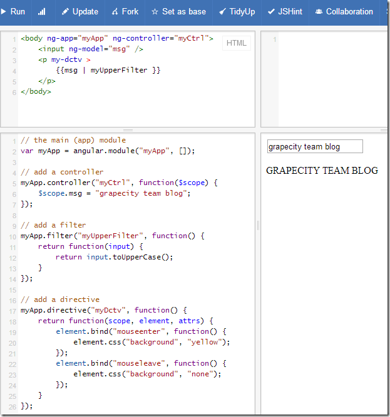Tidy up the code with TidyUp
Viewport: 390px width, 417px height.
pyautogui.click(x=237, y=11)
